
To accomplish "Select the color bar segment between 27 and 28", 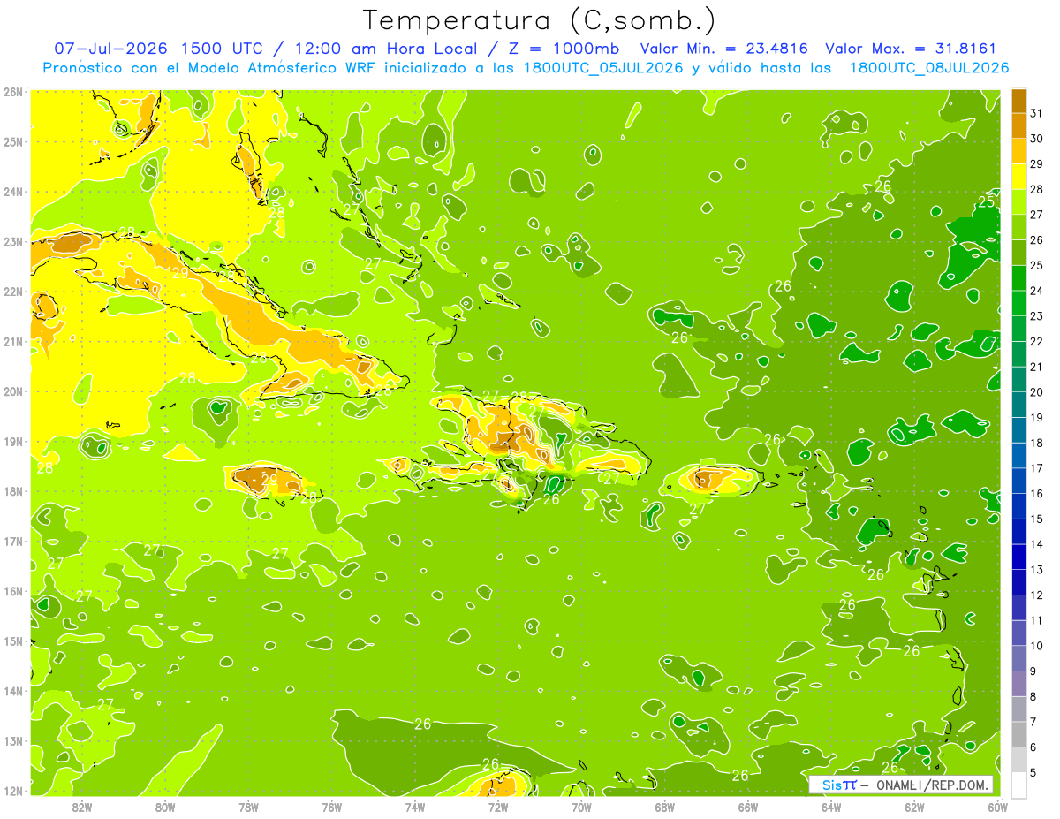I will click(1018, 201).
